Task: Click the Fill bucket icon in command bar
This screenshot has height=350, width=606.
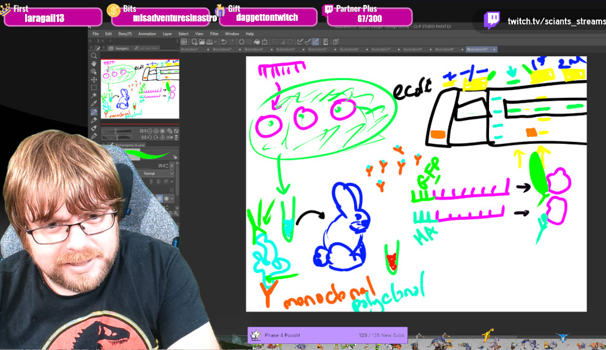Action: (x=257, y=42)
